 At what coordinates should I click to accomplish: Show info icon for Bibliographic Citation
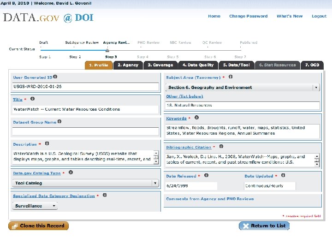[221, 146]
